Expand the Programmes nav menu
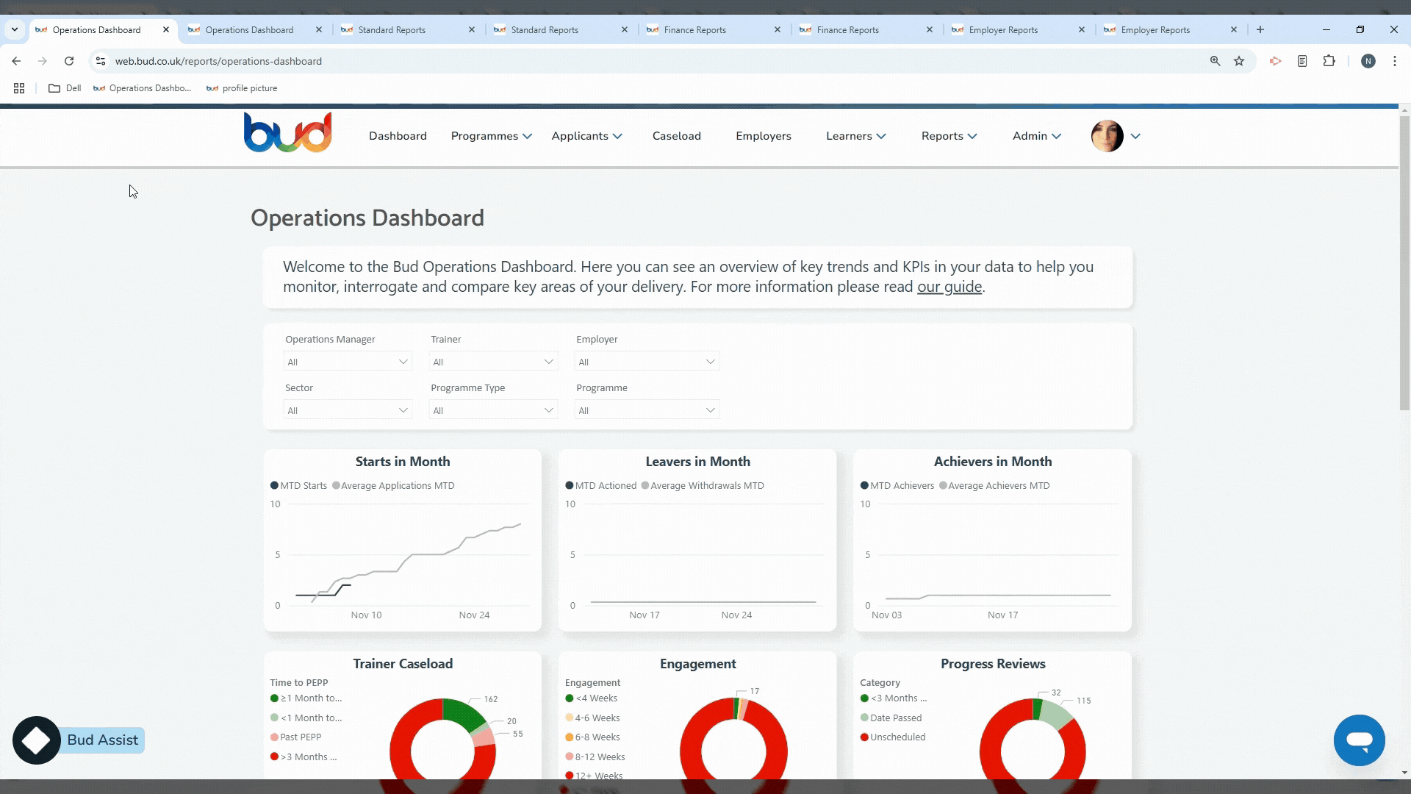Viewport: 1411px width, 794px height. (x=491, y=136)
